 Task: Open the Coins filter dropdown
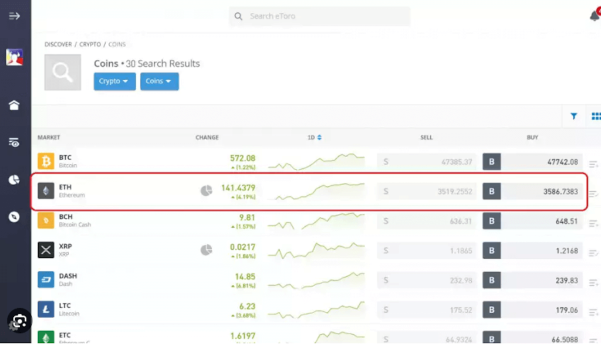click(x=159, y=81)
